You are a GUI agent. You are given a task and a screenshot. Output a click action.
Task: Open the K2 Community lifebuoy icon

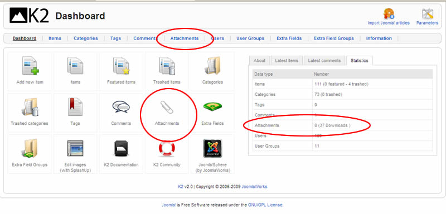[x=167, y=148]
